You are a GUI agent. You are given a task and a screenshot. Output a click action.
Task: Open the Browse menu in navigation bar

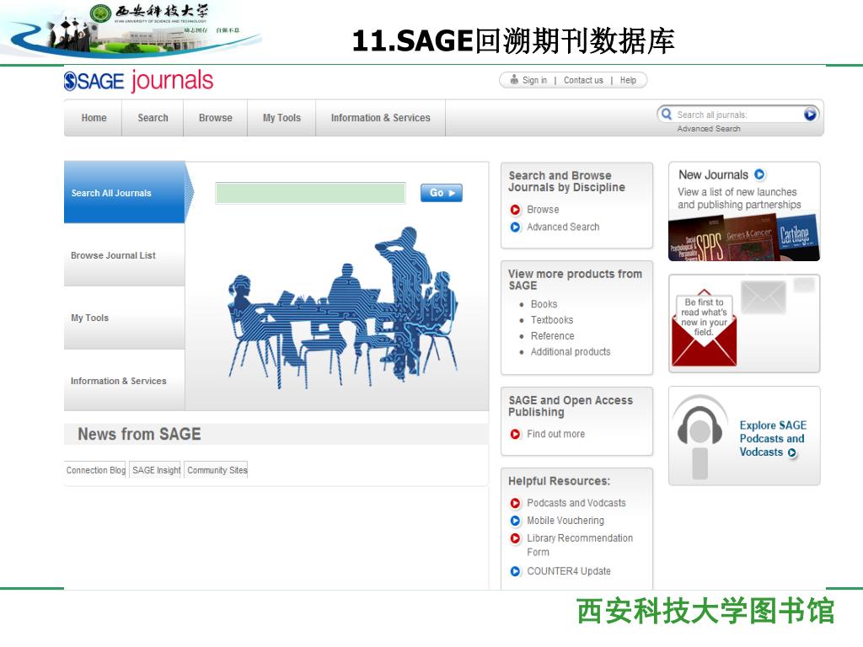pos(216,118)
